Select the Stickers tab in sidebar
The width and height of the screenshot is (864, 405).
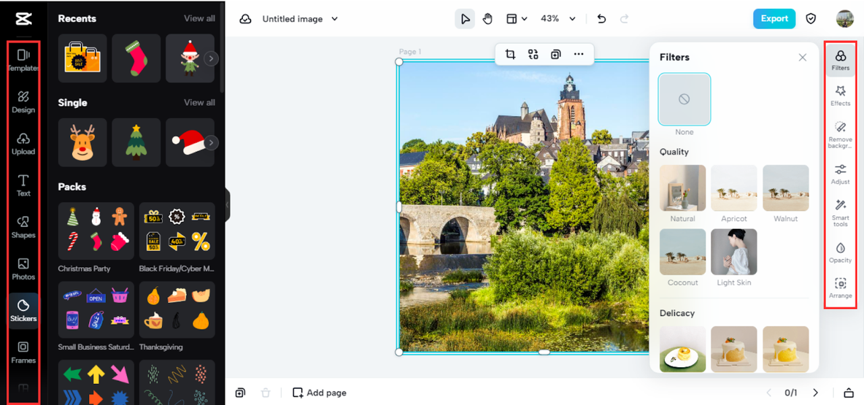[23, 310]
